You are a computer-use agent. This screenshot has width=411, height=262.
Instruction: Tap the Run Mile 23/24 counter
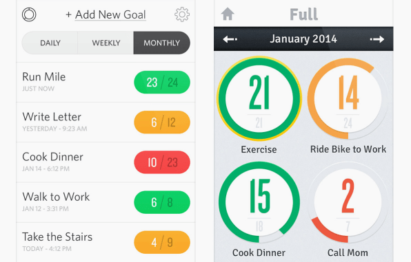pyautogui.click(x=162, y=83)
